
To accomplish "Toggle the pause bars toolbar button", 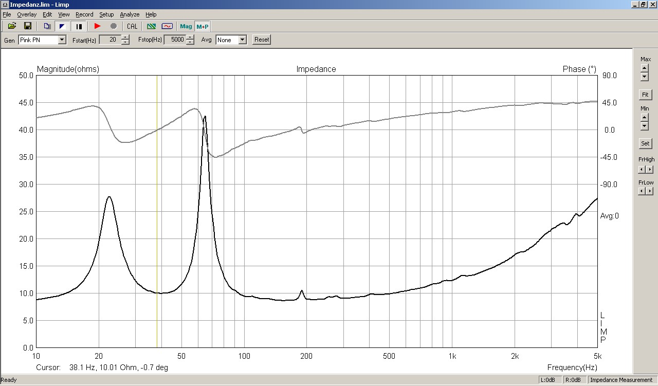I will [79, 26].
